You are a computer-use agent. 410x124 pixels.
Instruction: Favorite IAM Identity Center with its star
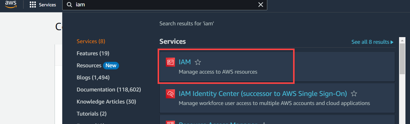(354, 94)
